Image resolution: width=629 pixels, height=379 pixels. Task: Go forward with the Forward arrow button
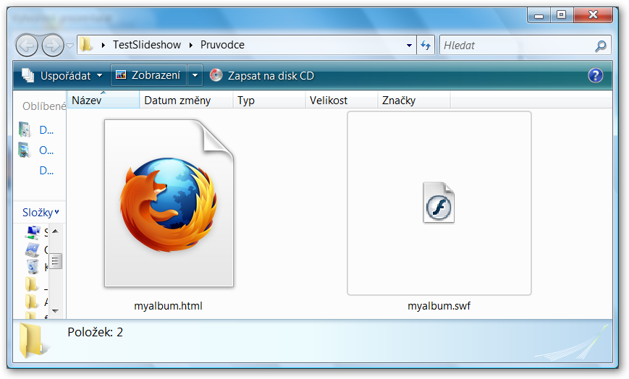click(x=53, y=46)
